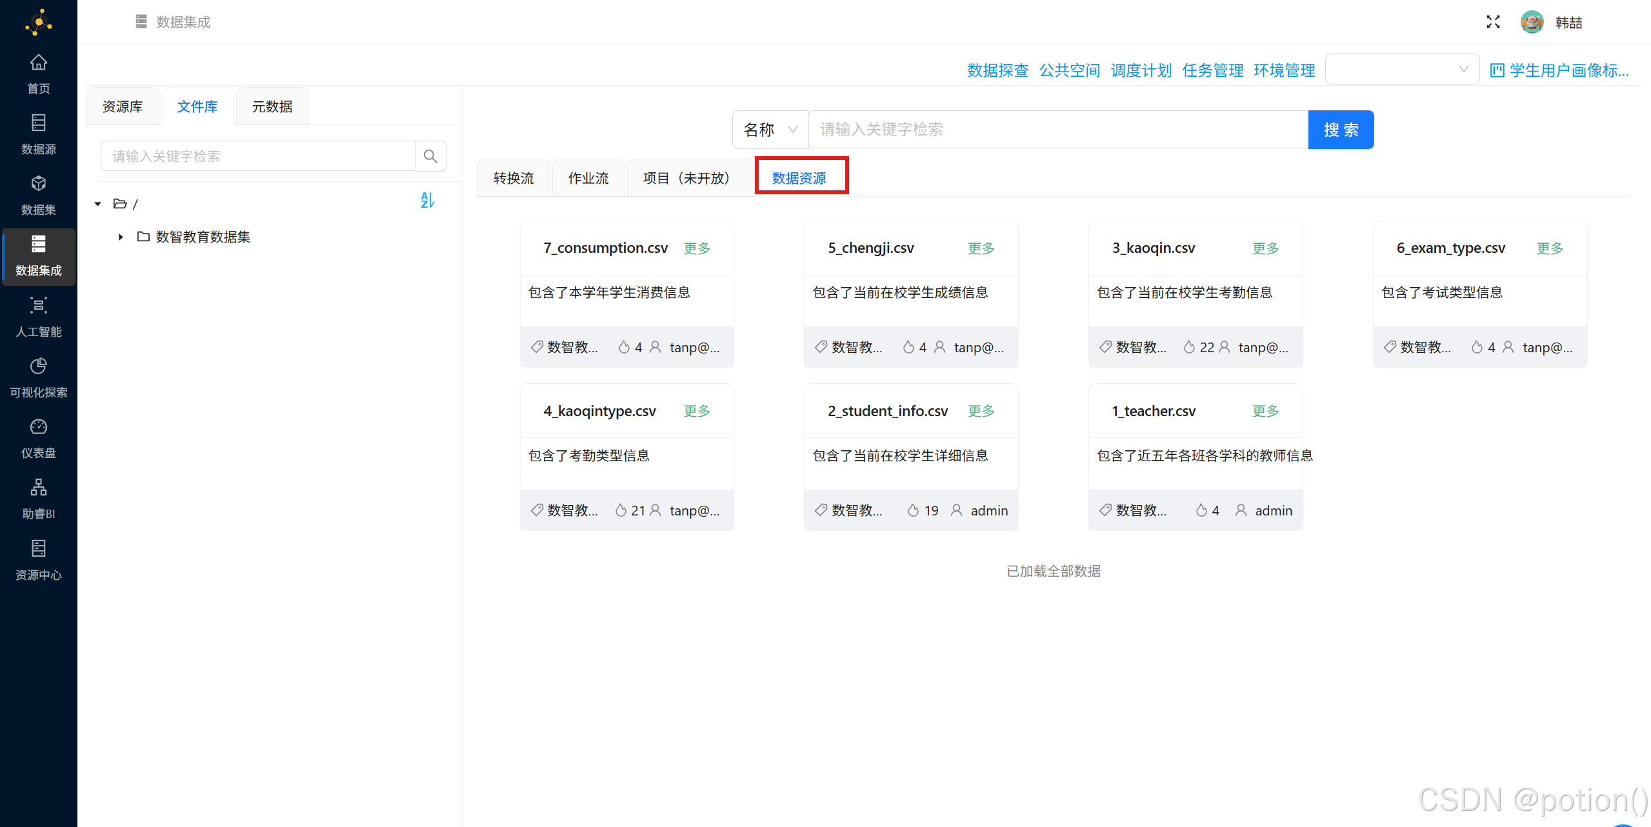Click 更多 on 1_teacher.csv card
The image size is (1651, 827).
pos(1266,411)
